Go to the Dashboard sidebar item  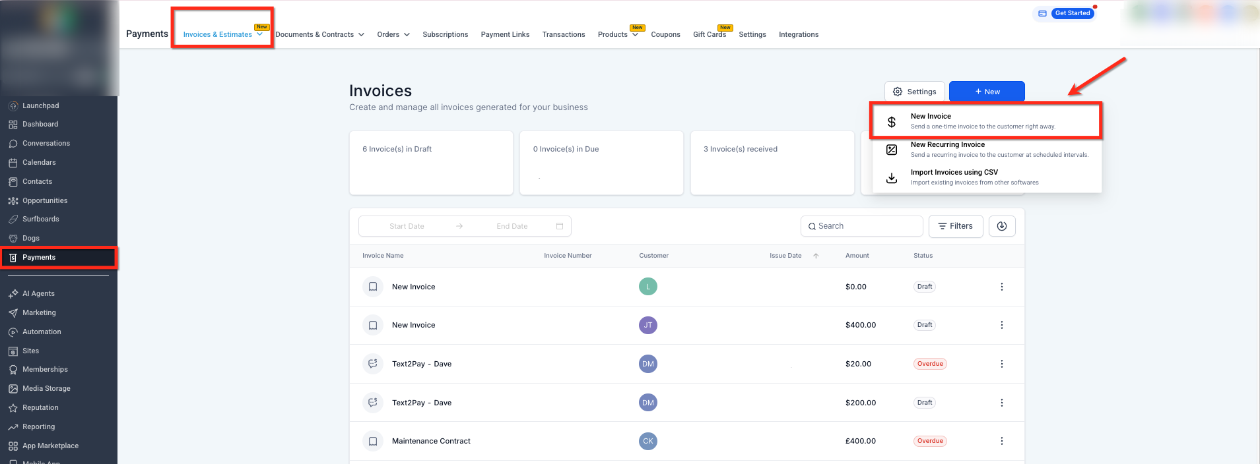pyautogui.click(x=40, y=124)
